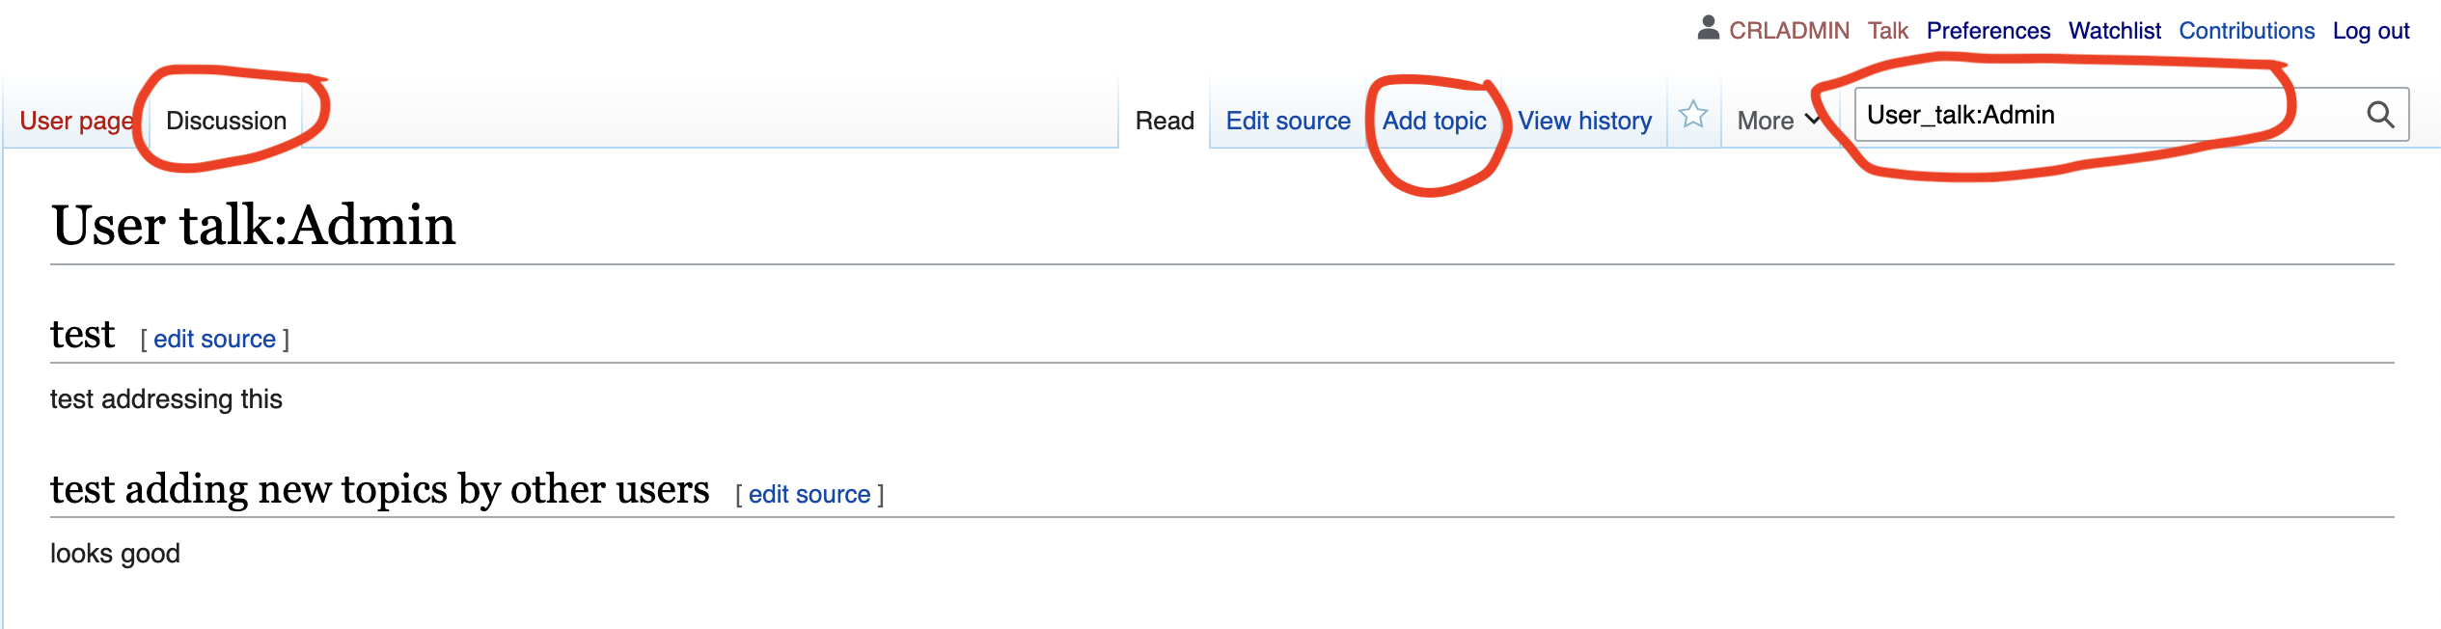Screen dimensions: 2441x629
Task: Open Preferences link
Action: coord(1988,31)
